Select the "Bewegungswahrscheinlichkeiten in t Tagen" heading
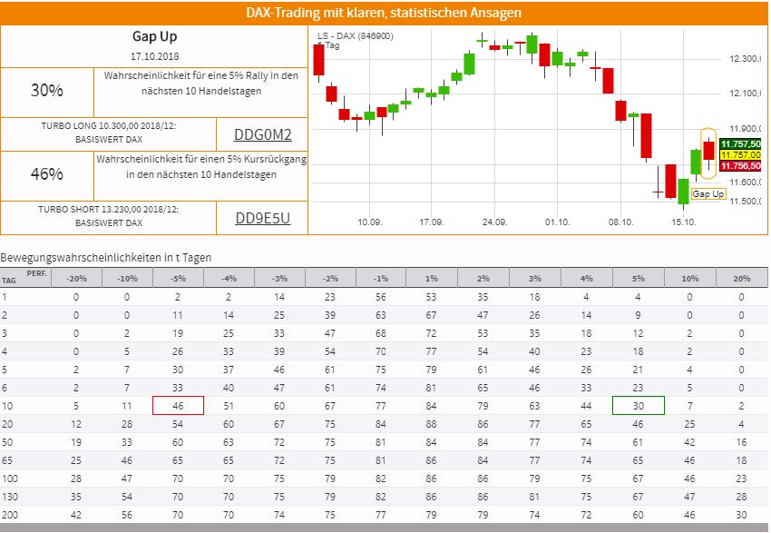771x533 pixels. [106, 257]
